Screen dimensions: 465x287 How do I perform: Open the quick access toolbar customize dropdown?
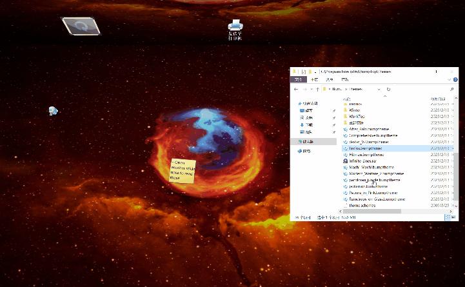click(x=315, y=72)
